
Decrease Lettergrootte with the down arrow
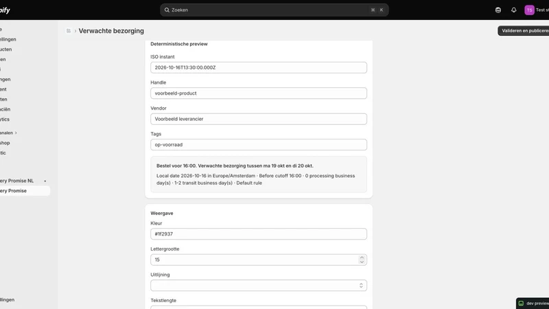(362, 262)
